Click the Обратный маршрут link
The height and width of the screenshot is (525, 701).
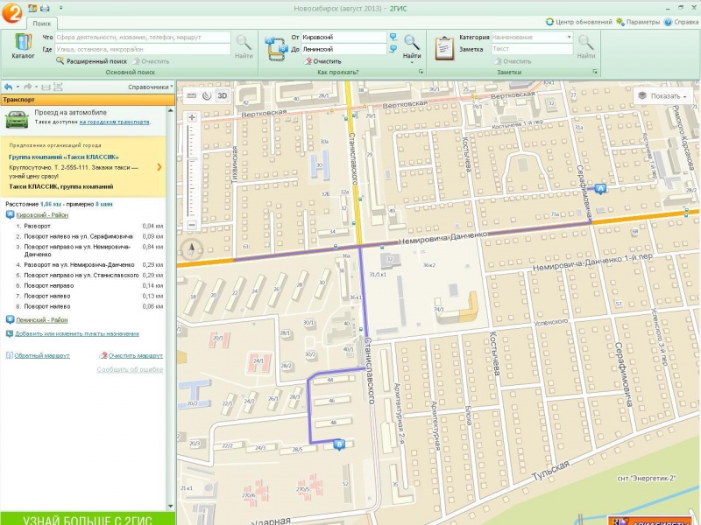point(42,356)
